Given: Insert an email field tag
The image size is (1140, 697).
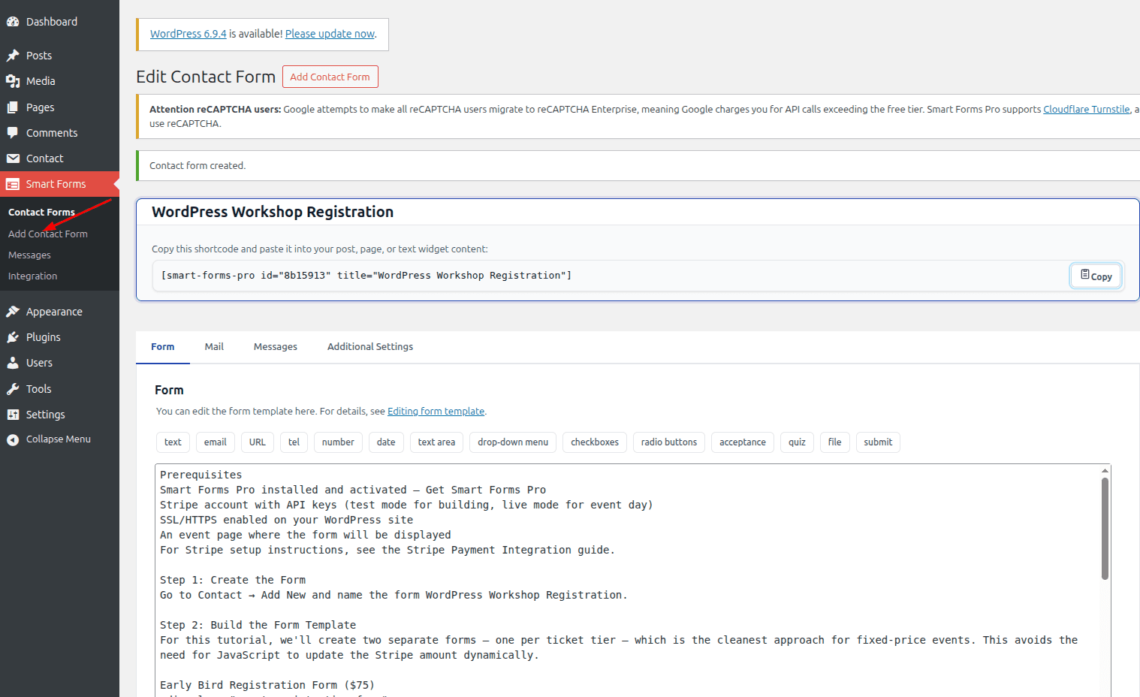Looking at the screenshot, I should [215, 442].
